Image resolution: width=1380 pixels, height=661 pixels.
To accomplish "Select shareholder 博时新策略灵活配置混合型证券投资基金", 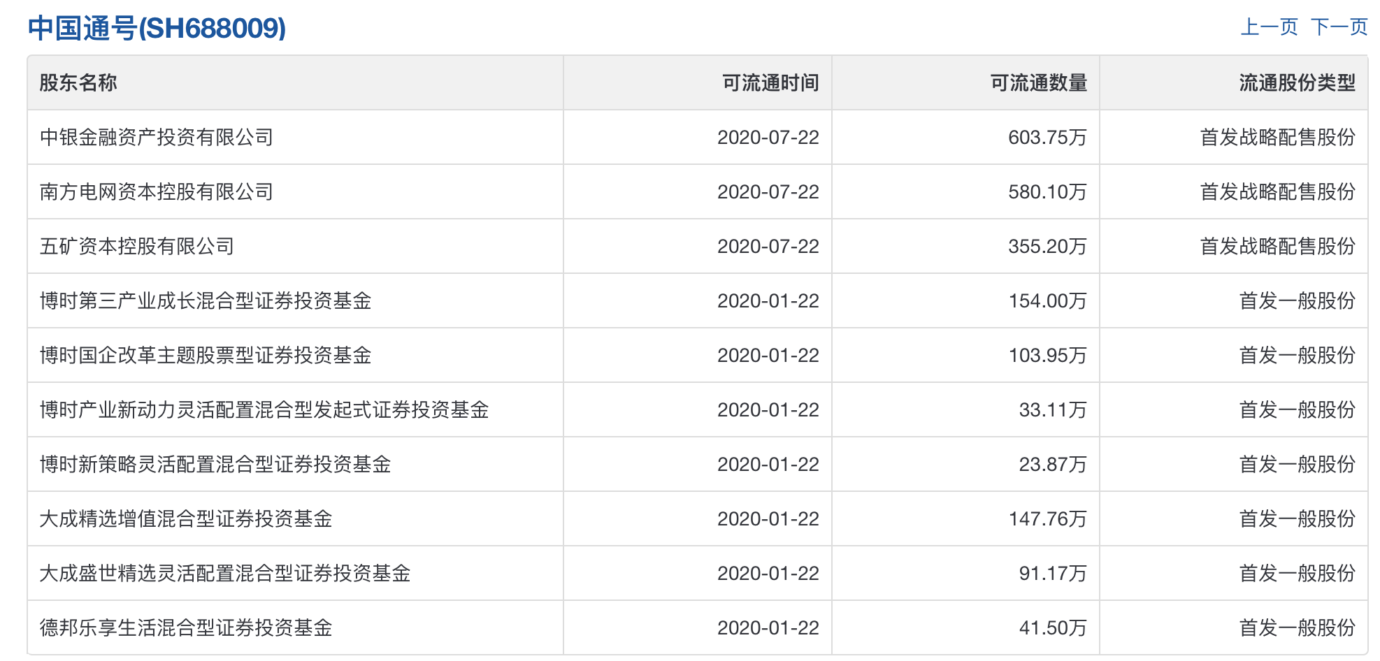I will pos(217,464).
